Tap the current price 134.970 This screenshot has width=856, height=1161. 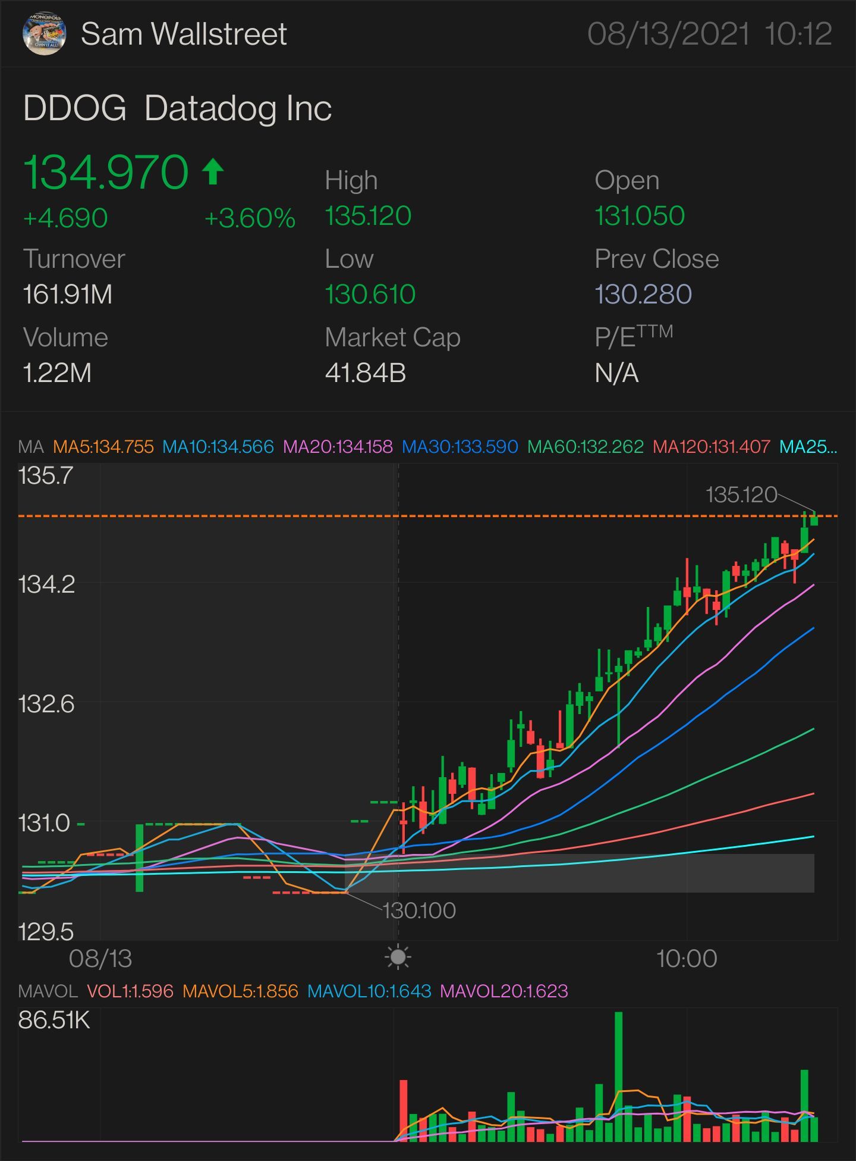(x=106, y=172)
